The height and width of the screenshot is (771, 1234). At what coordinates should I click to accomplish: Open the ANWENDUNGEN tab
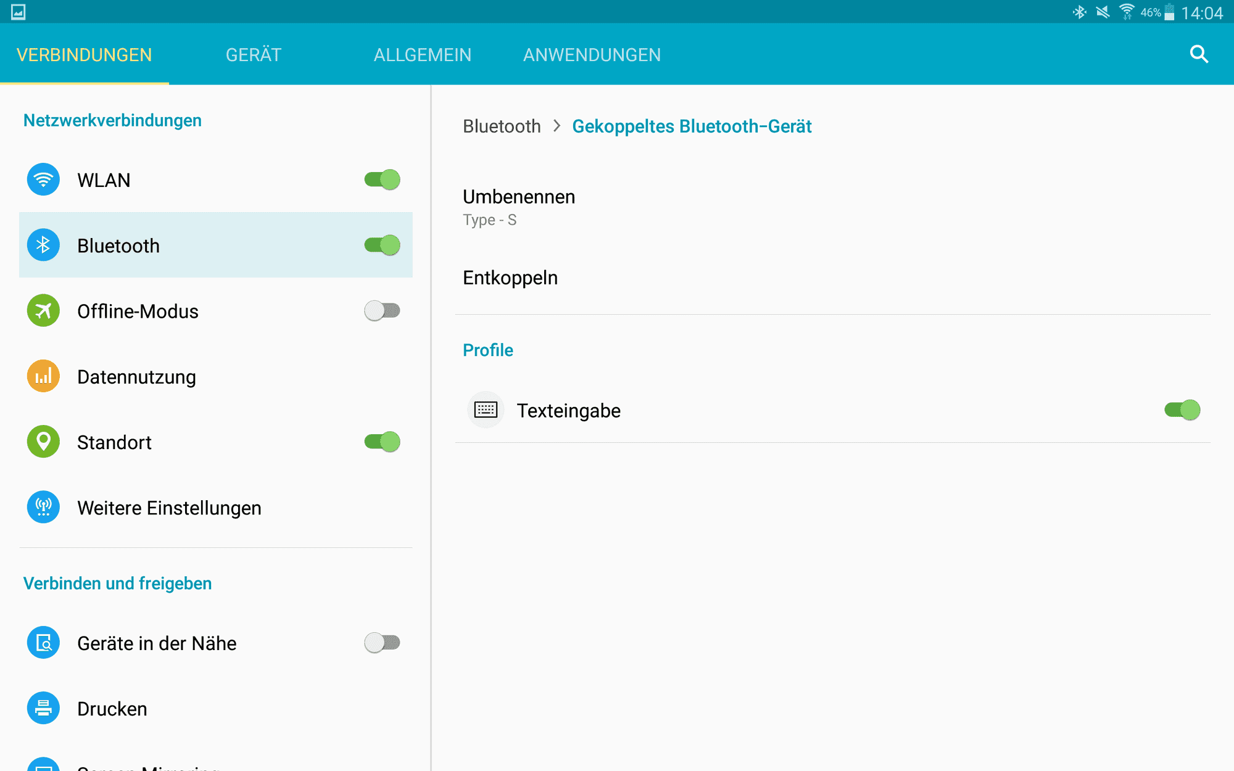[x=592, y=55]
